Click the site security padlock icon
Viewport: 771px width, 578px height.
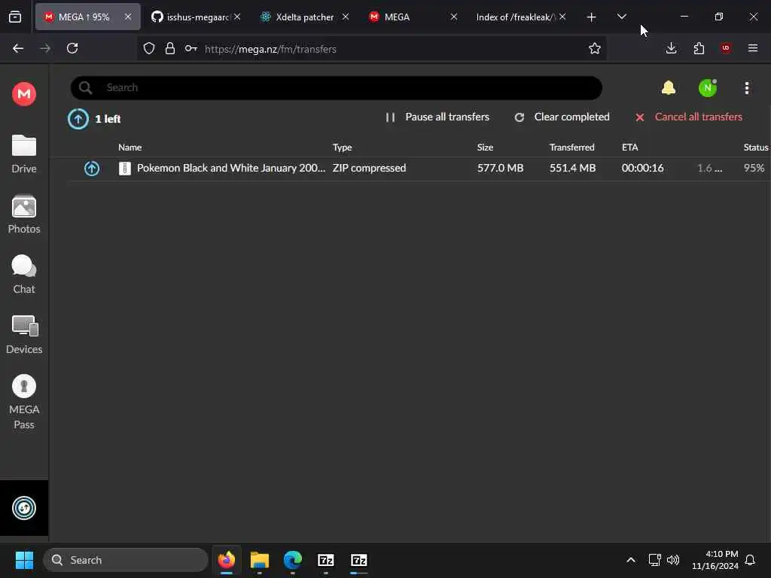pyautogui.click(x=170, y=48)
